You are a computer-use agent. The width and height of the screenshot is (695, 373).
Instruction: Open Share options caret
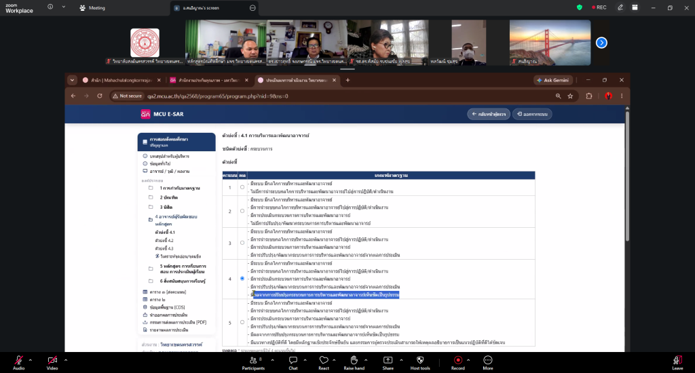[401, 360]
